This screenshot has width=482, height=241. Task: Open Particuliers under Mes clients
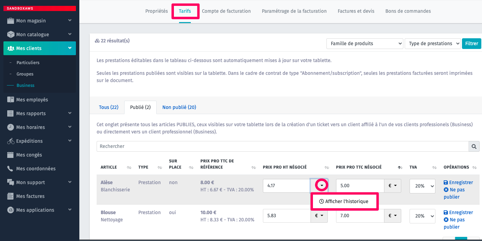tap(28, 62)
